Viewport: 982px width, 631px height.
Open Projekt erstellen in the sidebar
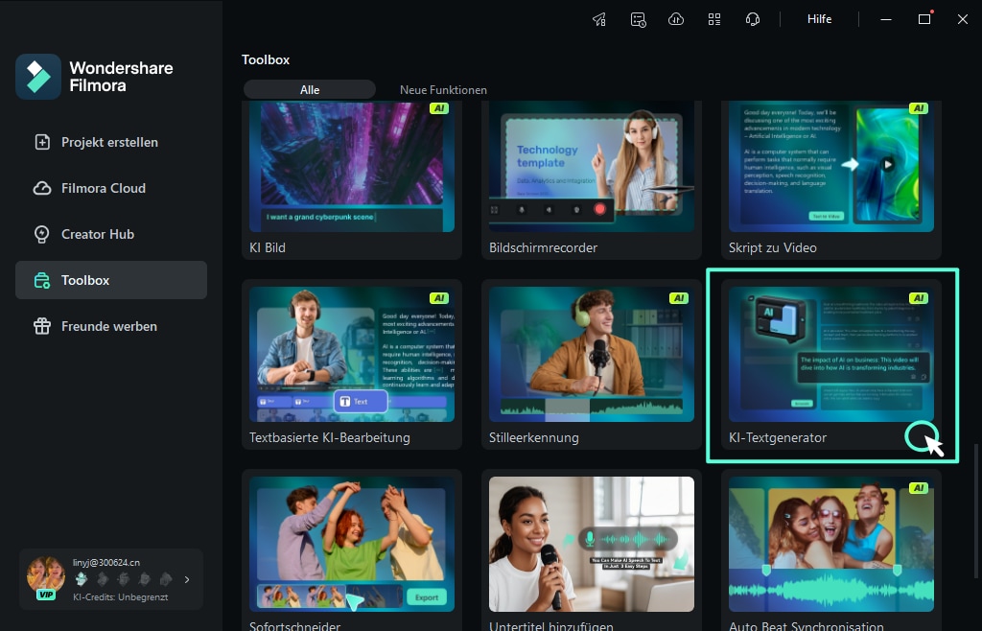pyautogui.click(x=110, y=142)
